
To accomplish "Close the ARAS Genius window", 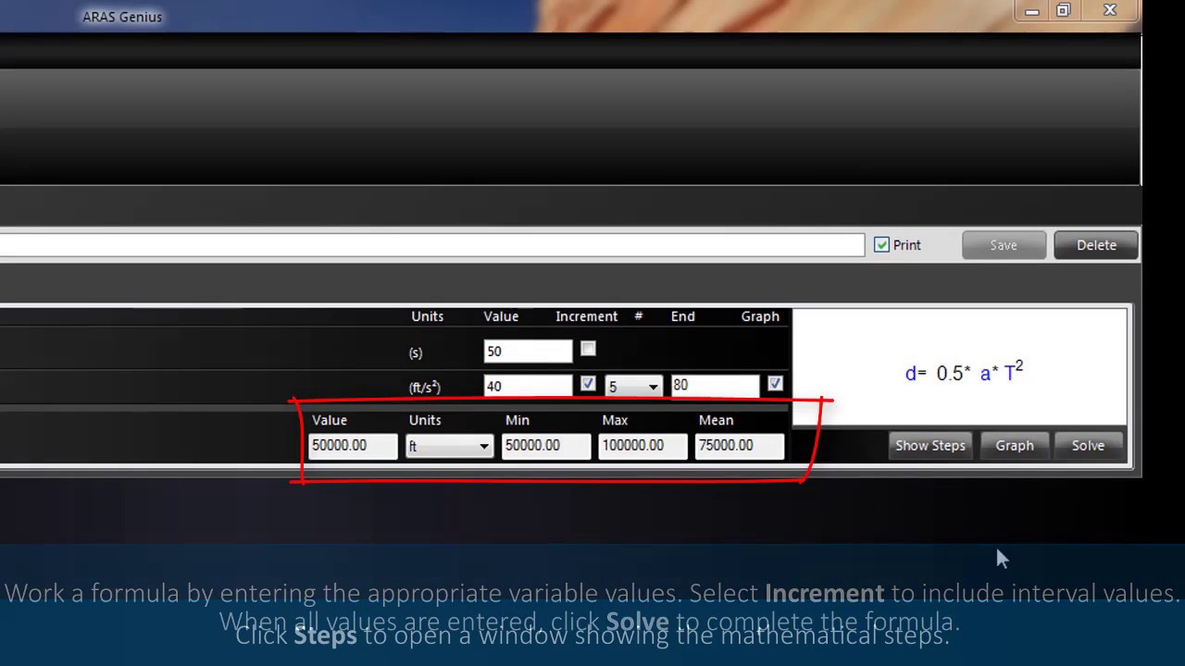I will tap(1110, 11).
